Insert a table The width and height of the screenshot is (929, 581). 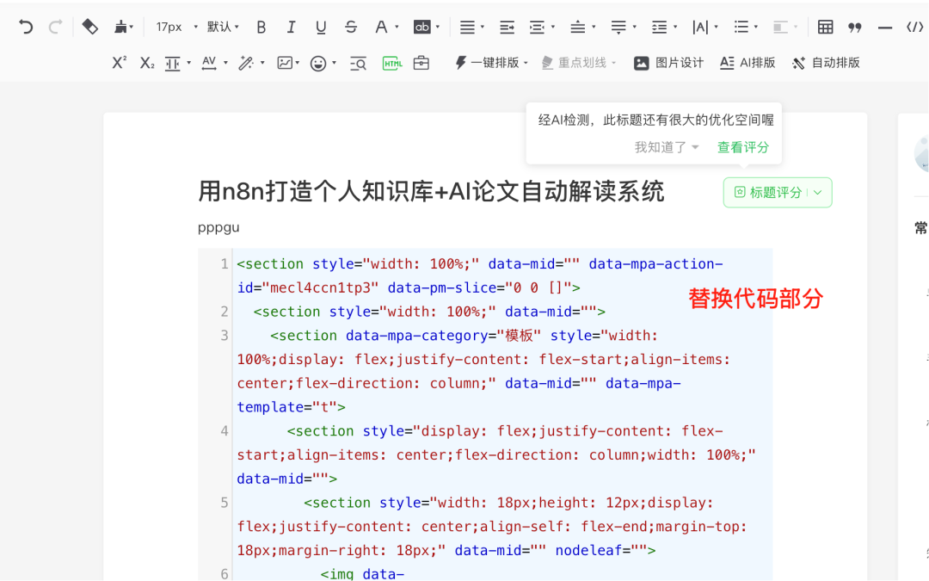coord(825,28)
